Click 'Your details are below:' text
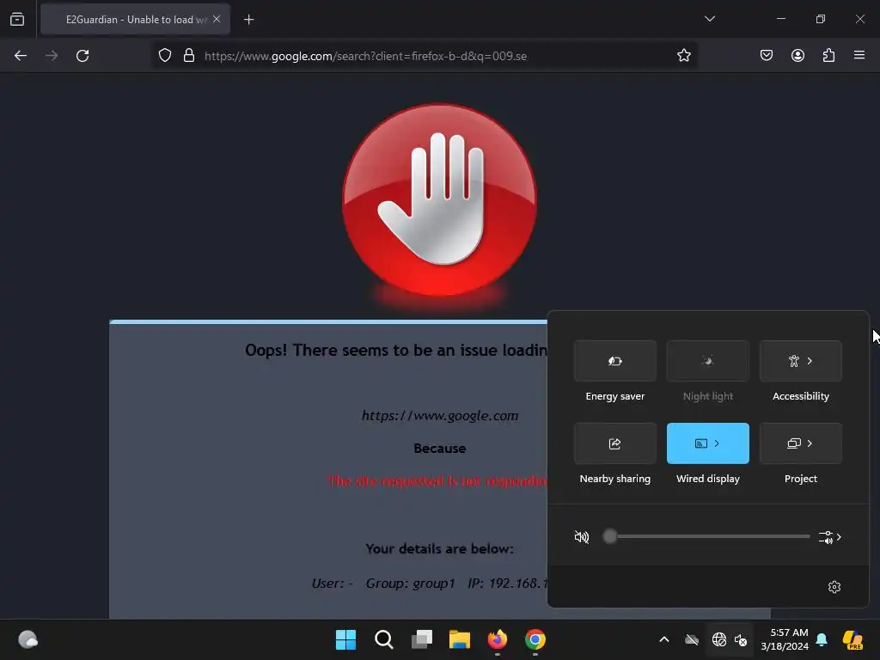 pyautogui.click(x=439, y=549)
